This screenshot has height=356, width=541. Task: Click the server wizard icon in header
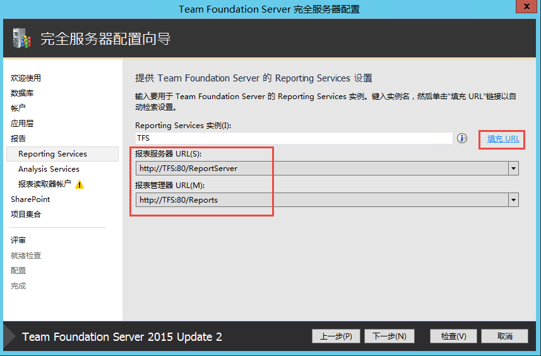point(21,38)
